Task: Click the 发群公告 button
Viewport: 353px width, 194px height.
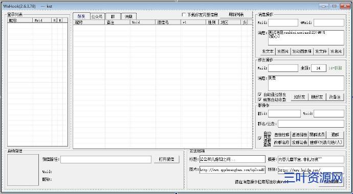Action: click(299, 142)
